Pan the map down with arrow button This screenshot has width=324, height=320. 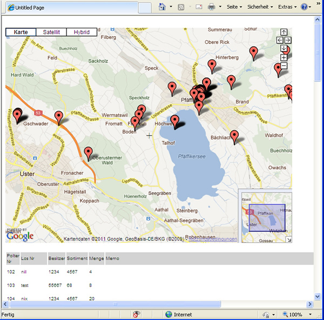[283, 49]
